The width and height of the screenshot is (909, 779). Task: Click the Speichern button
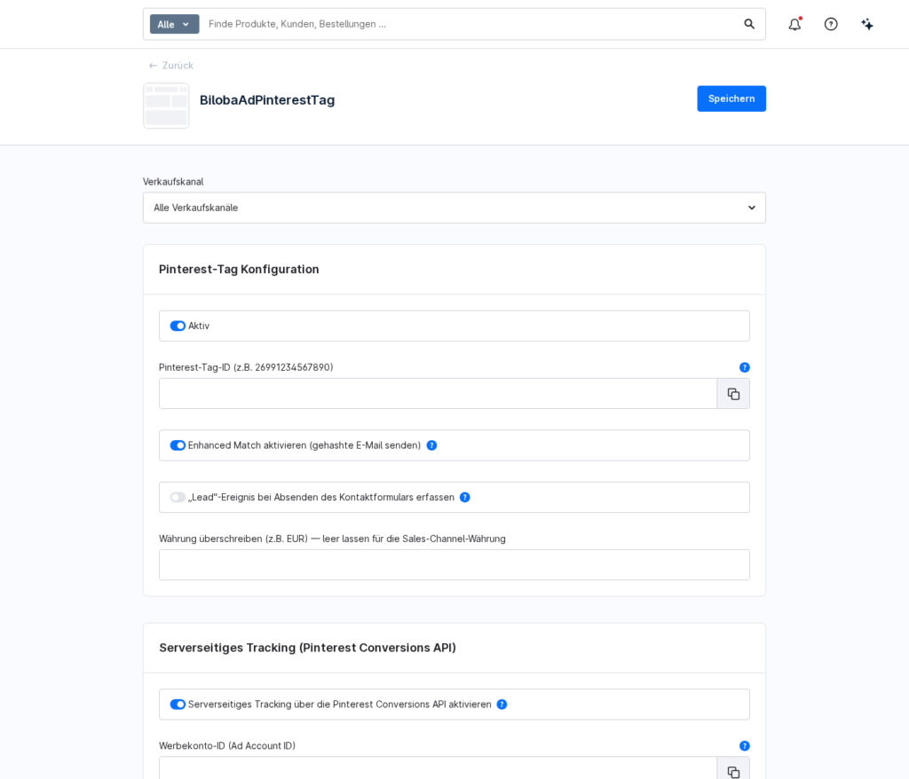tap(731, 98)
